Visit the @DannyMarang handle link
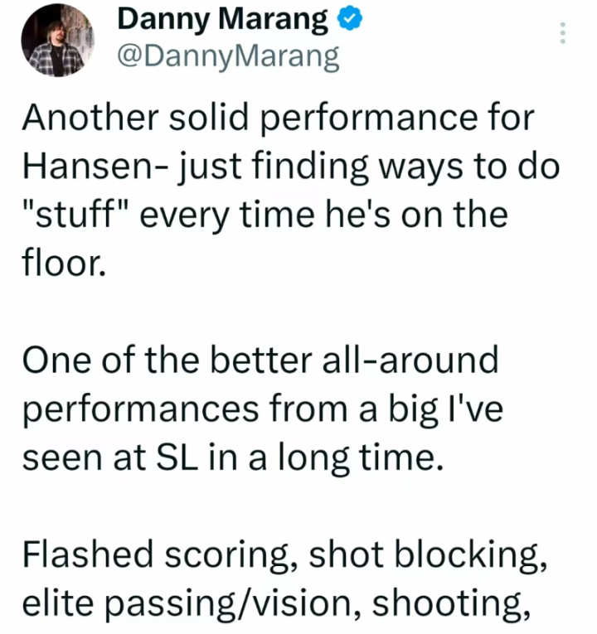This screenshot has width=597, height=634. pos(229,56)
